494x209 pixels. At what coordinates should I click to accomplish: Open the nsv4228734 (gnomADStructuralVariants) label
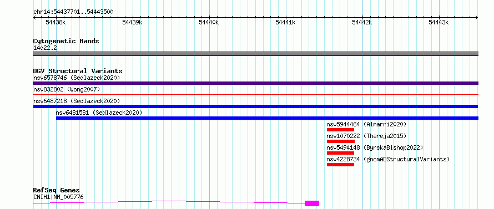click(388, 159)
